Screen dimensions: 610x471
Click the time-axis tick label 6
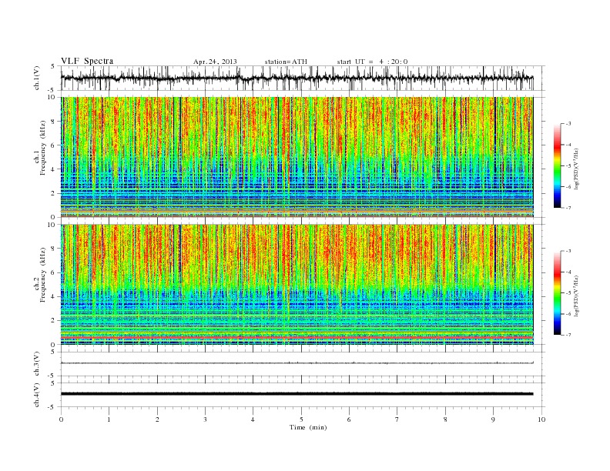(349, 419)
